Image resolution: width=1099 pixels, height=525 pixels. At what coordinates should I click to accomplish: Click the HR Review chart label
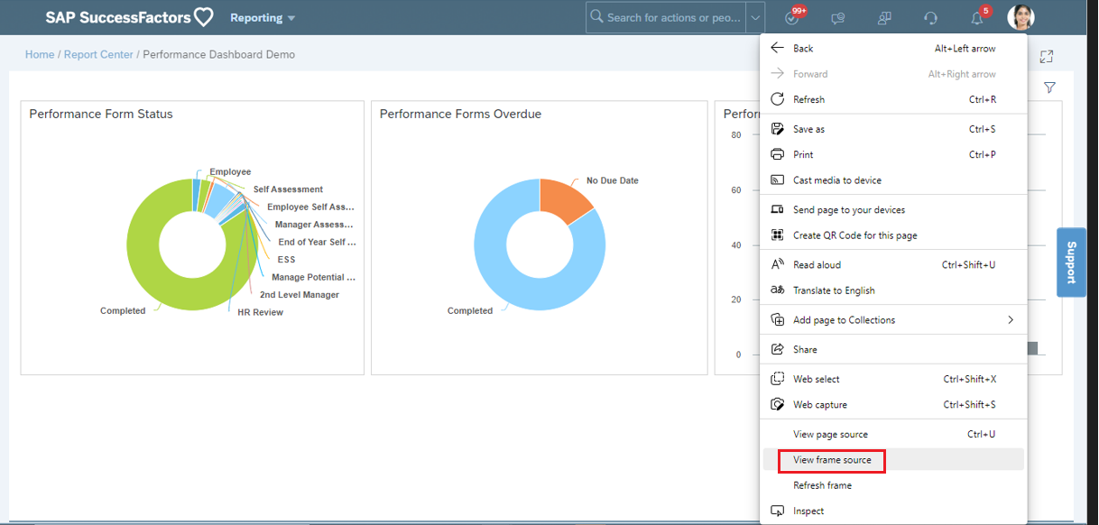click(x=261, y=312)
